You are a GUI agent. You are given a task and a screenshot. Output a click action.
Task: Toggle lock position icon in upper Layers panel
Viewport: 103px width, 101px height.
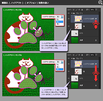click(79, 10)
